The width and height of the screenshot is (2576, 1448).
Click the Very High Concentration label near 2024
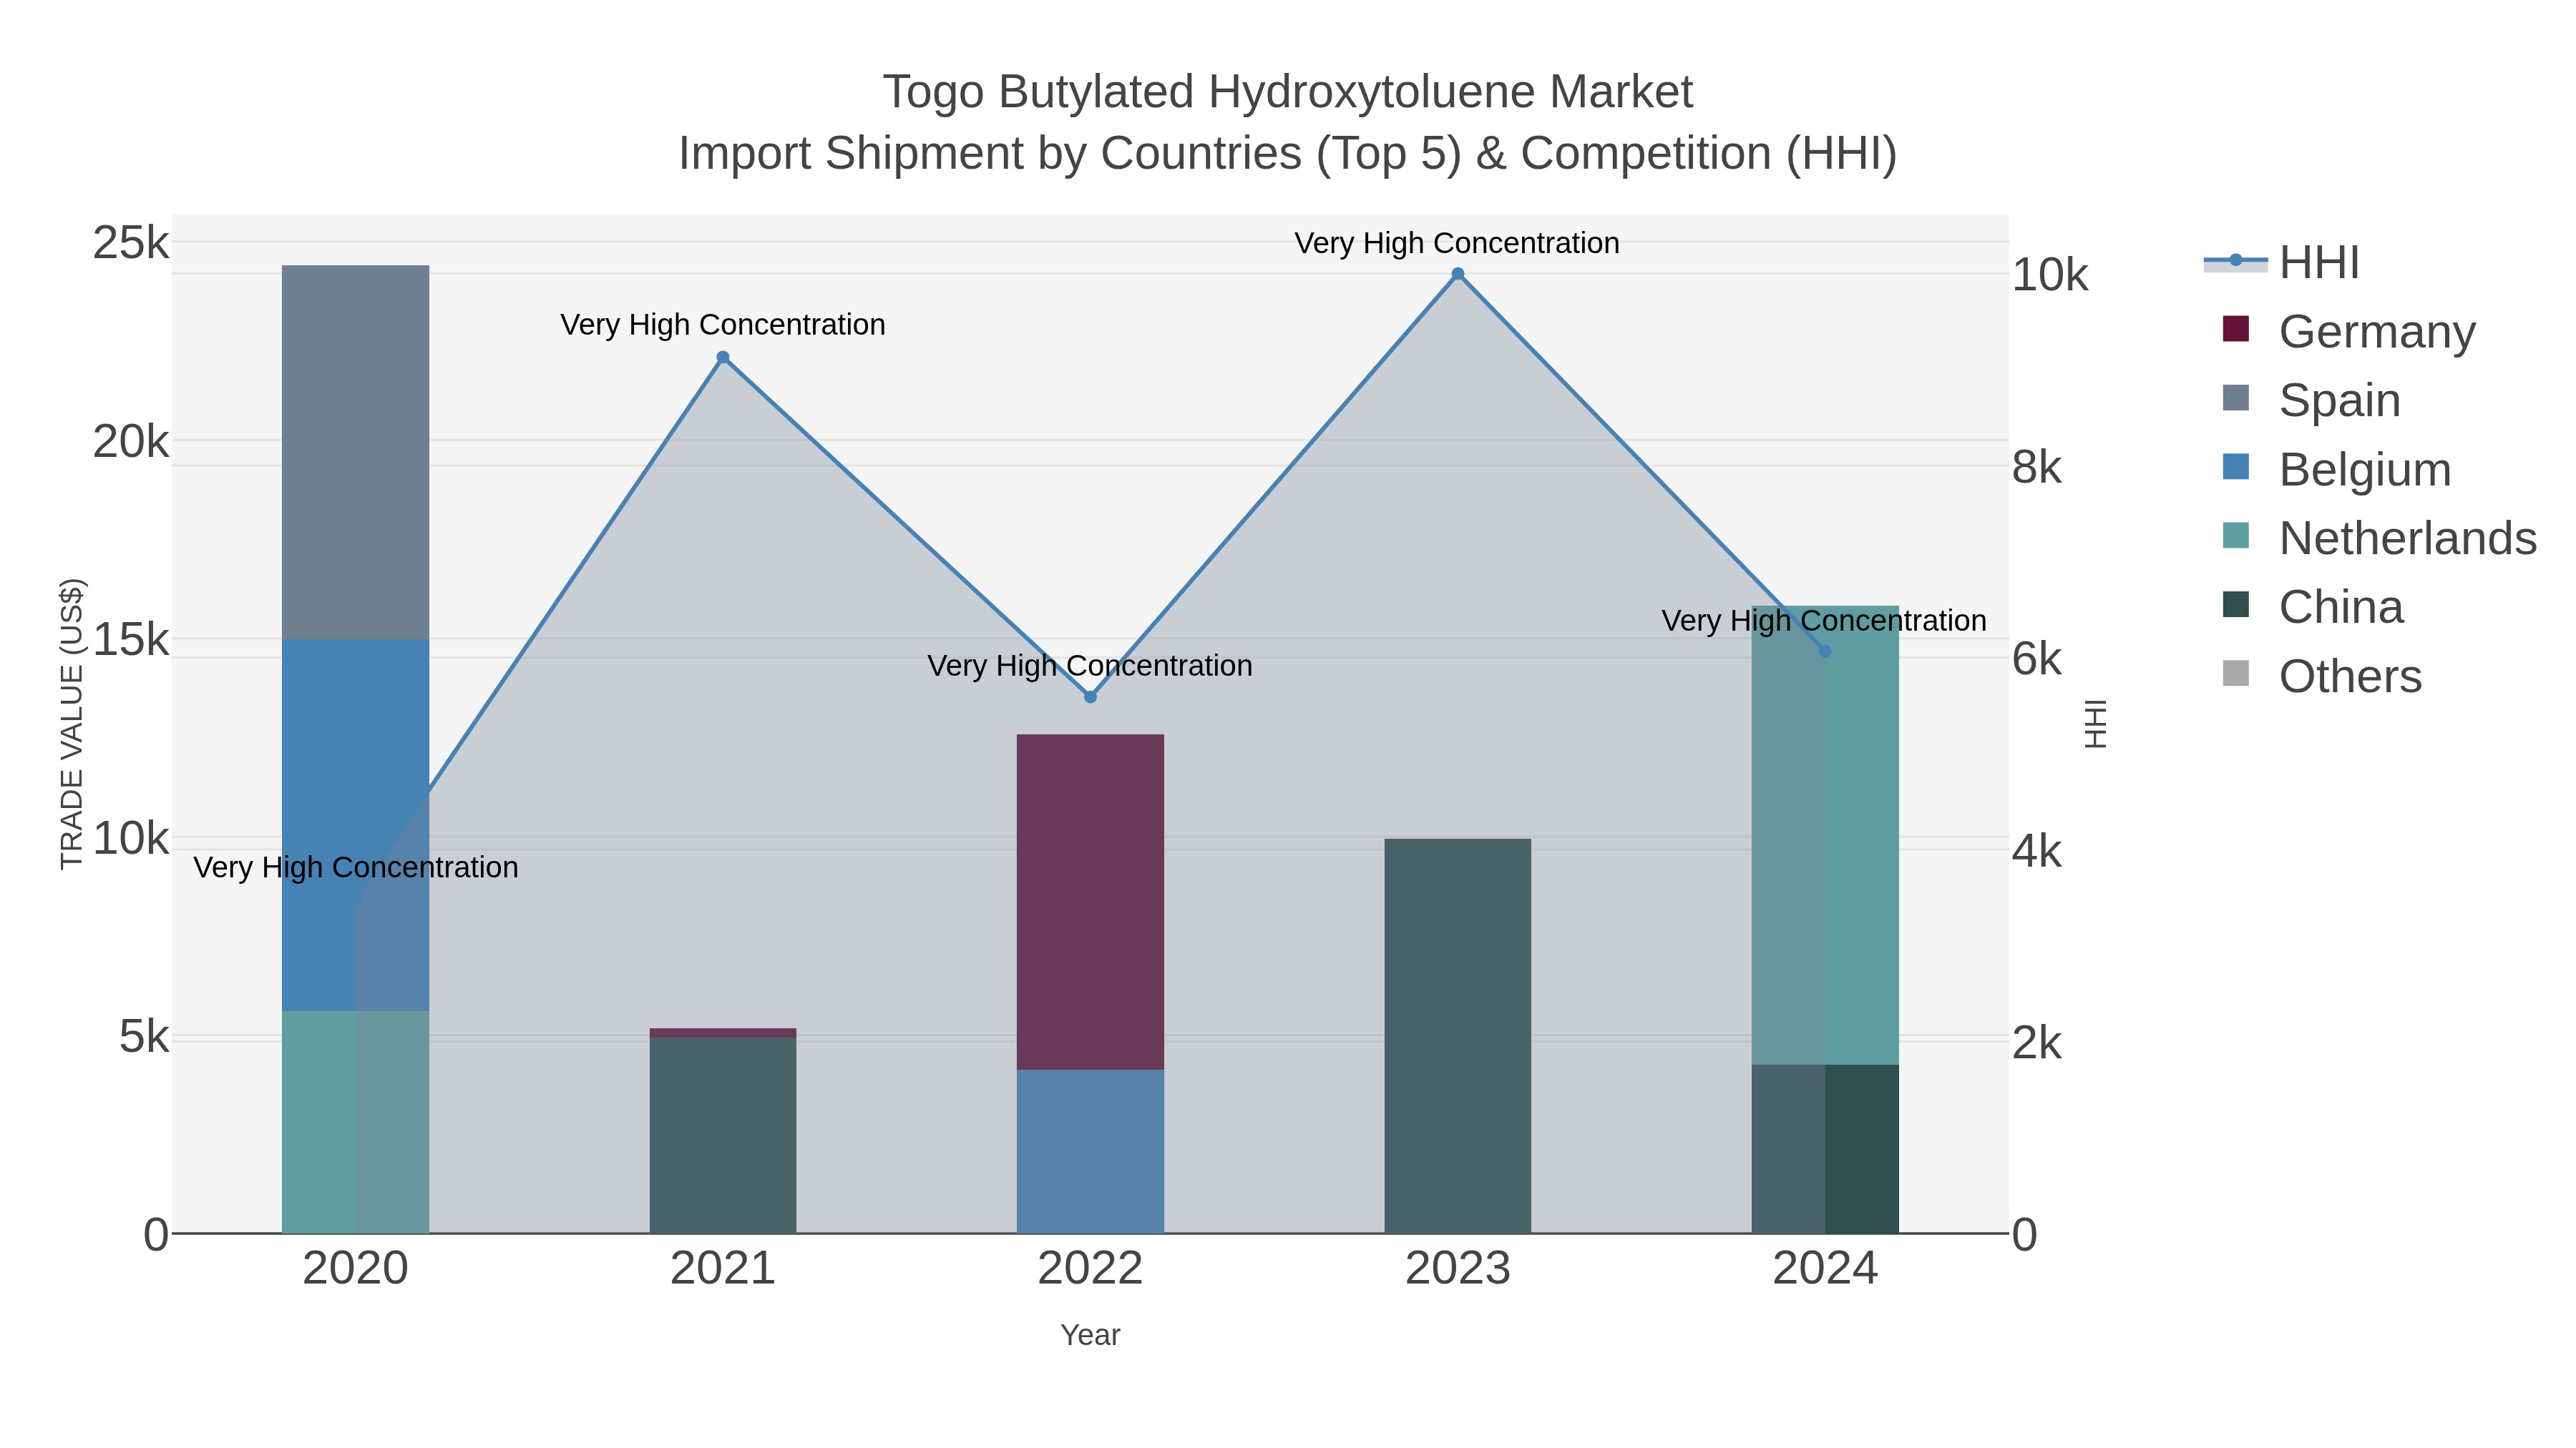click(1824, 621)
